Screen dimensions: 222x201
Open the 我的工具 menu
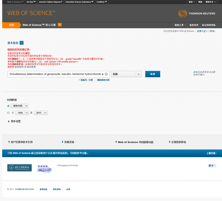pos(180,25)
